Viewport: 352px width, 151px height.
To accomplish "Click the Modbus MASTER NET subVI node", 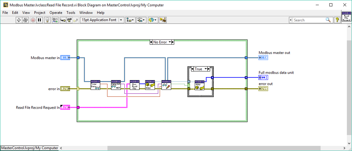I will point(116,85).
